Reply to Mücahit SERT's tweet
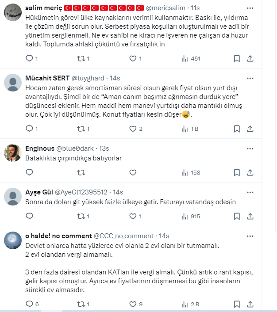Image resolution: width=277 pixels, height=312 pixels. click(x=30, y=129)
